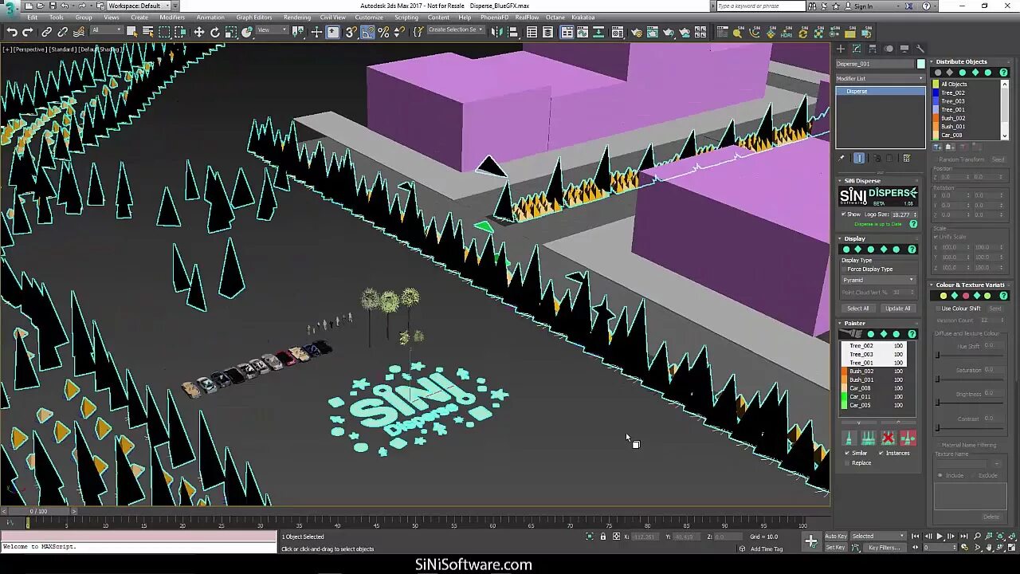The width and height of the screenshot is (1020, 574).
Task: Open the Modify command panel tab
Action: point(857,49)
